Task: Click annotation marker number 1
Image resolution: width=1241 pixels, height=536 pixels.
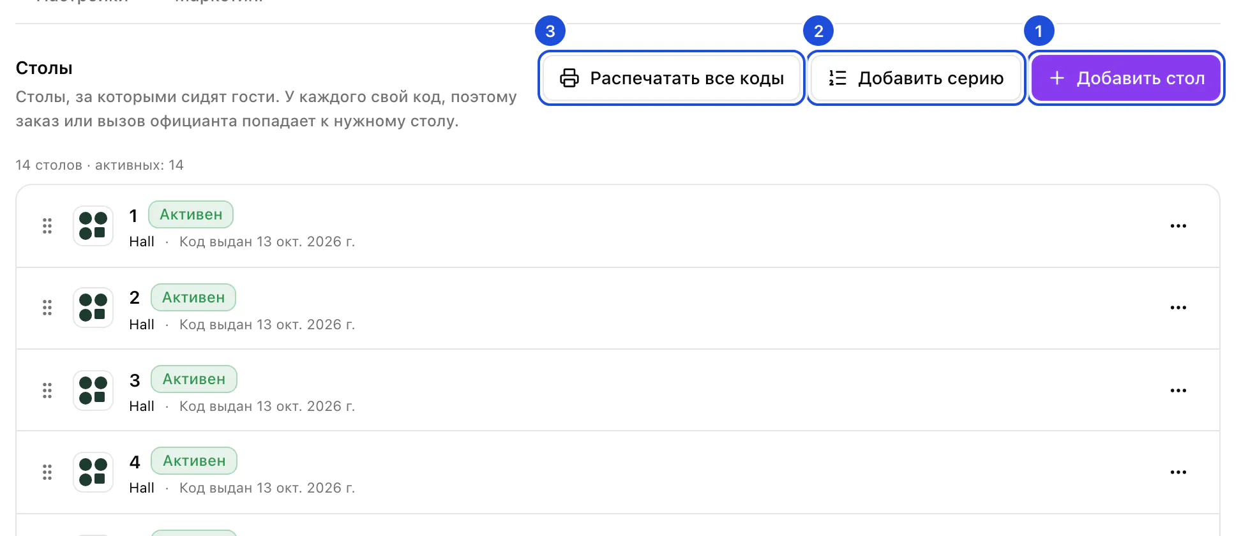Action: pos(1039,31)
